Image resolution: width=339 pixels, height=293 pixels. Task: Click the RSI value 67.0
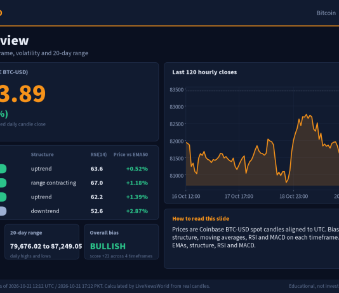(96, 183)
